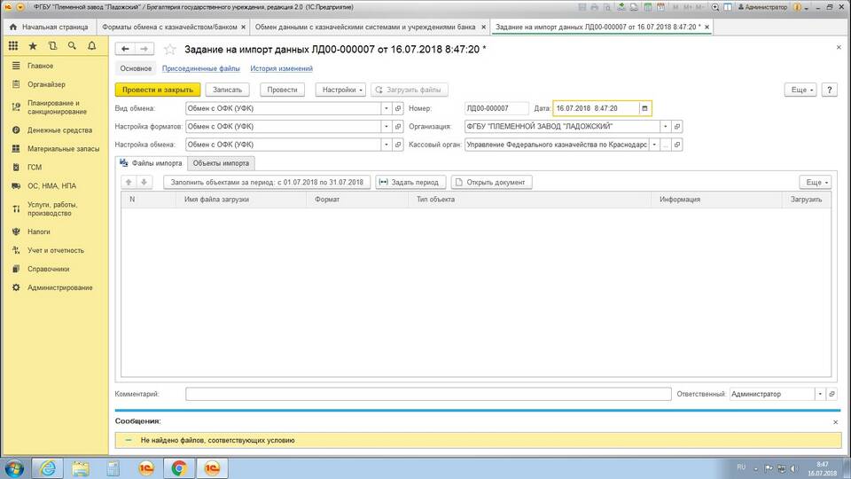Open the Вид обмена linked item icon

coord(398,108)
